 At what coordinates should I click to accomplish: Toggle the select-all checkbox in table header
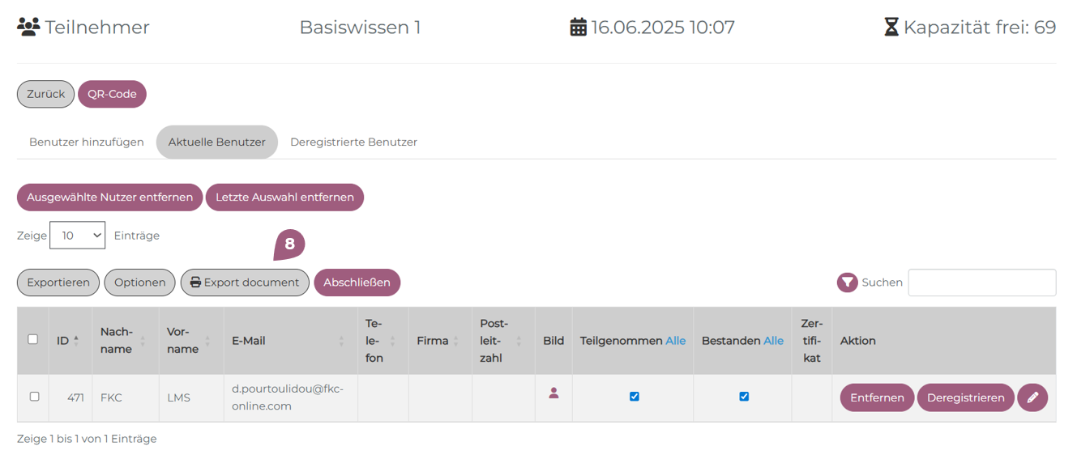(33, 339)
